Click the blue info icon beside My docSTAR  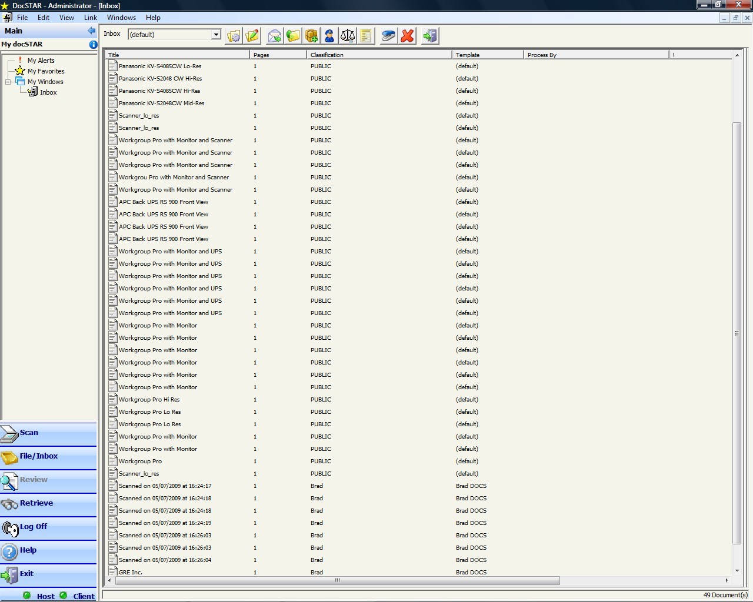pos(93,45)
